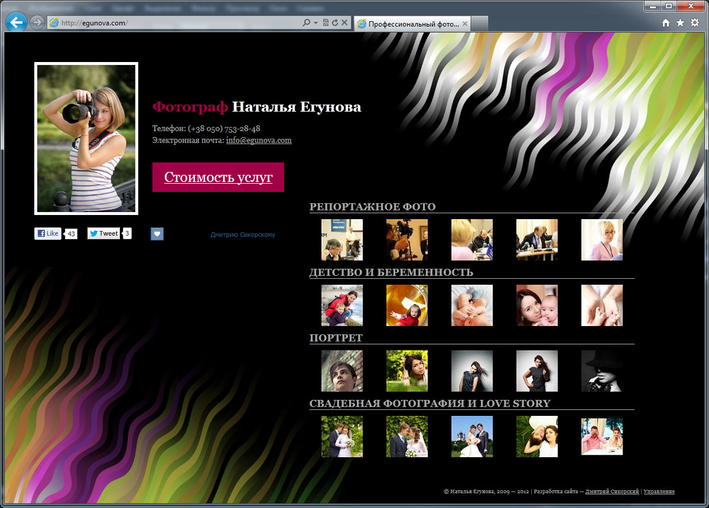Screen dimensions: 709x508
Task: Open СВАДЕБНАЯ ФОТОГРАФИЯ И LOVE STORY heading
Action: pyautogui.click(x=430, y=403)
